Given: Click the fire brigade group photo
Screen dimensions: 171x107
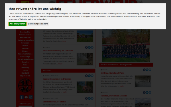Looking at the screenshot, I should pyautogui.click(x=126, y=46).
